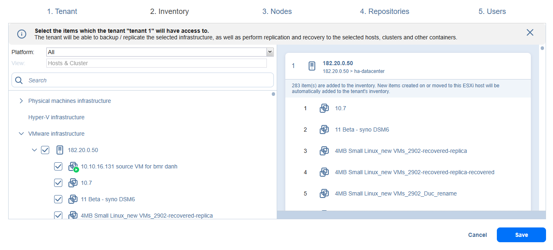Click into the Search input field

pyautogui.click(x=148, y=80)
